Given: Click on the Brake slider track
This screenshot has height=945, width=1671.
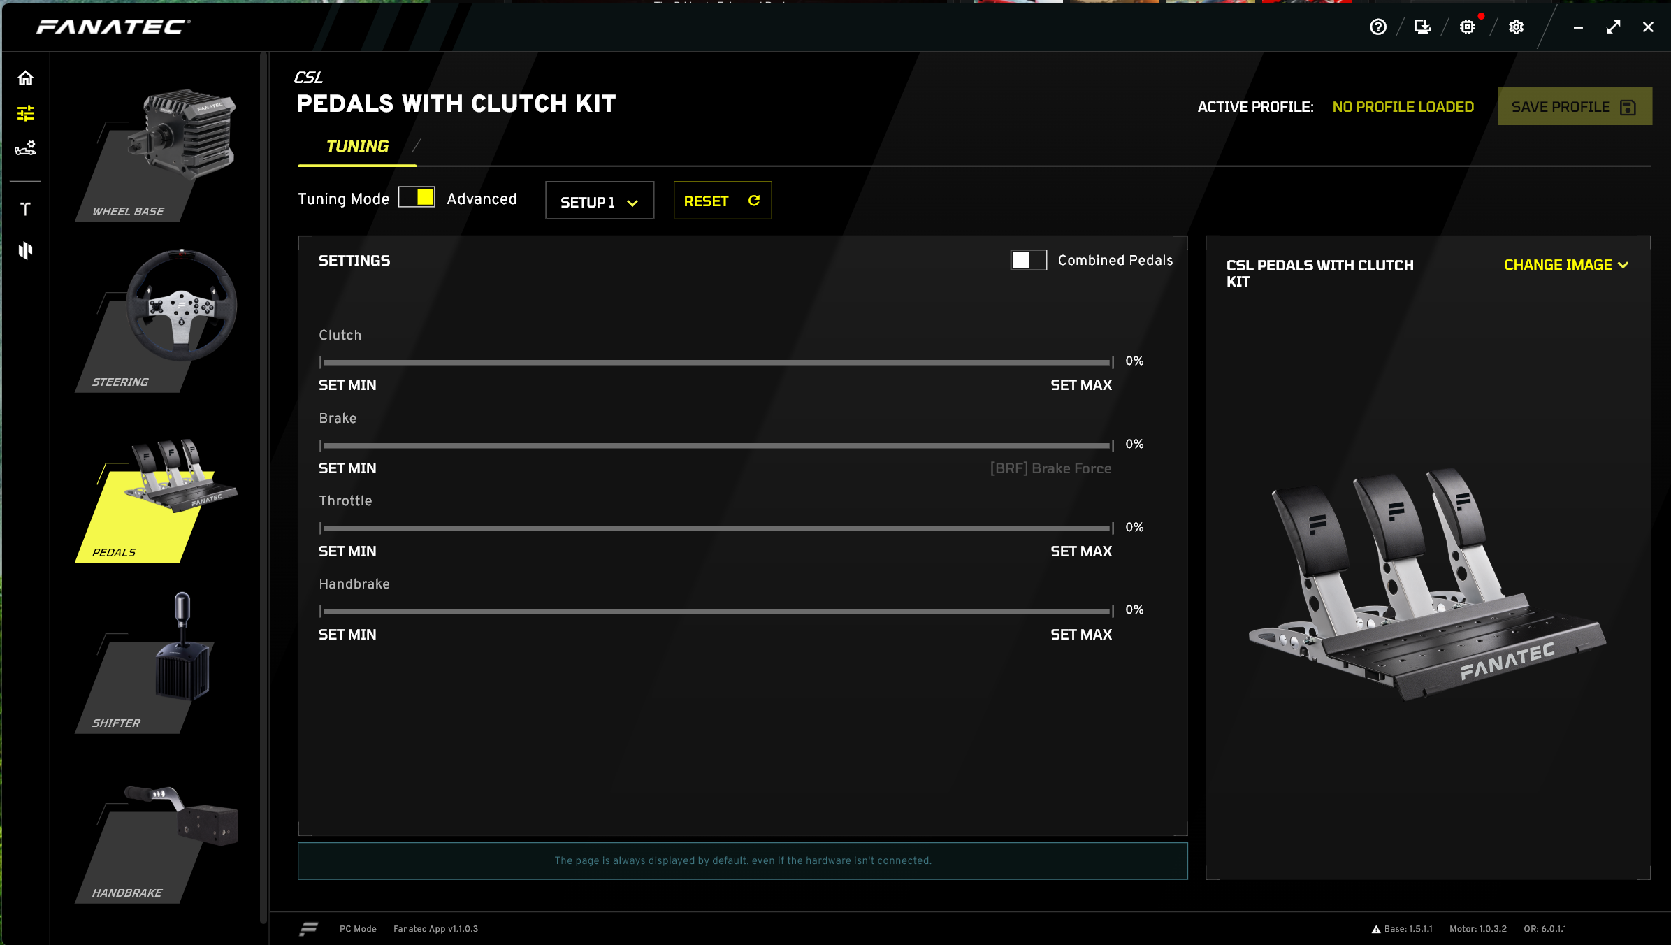Looking at the screenshot, I should [x=716, y=445].
